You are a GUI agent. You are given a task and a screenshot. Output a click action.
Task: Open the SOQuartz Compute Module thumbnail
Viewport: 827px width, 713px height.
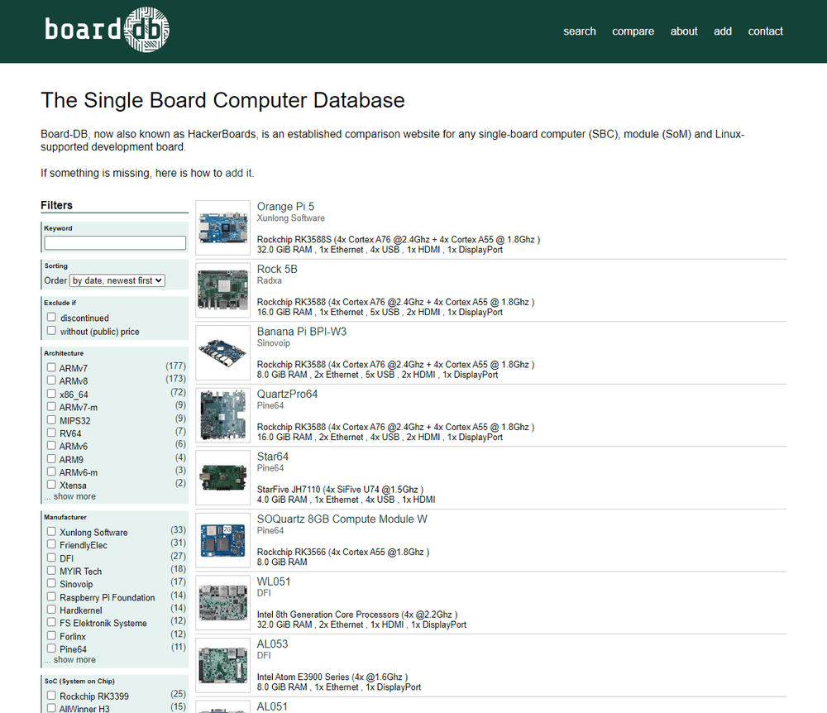pos(222,540)
